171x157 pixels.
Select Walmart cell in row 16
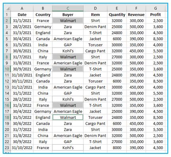[x=68, y=105]
